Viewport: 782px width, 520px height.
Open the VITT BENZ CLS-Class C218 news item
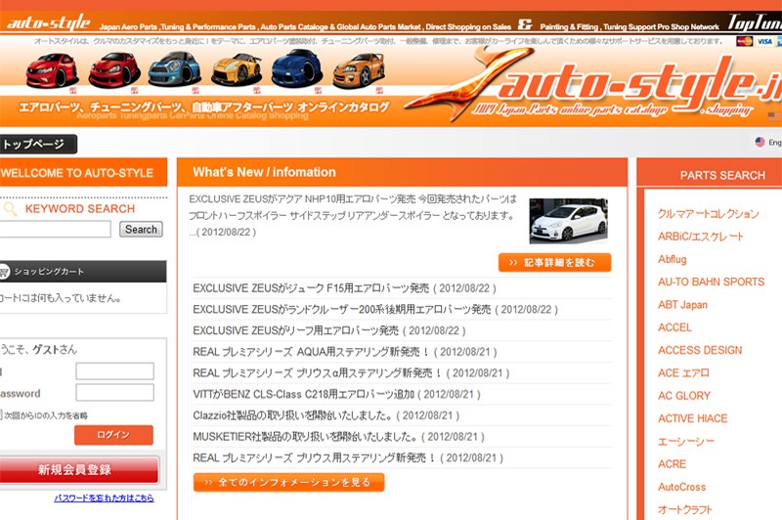tap(336, 394)
